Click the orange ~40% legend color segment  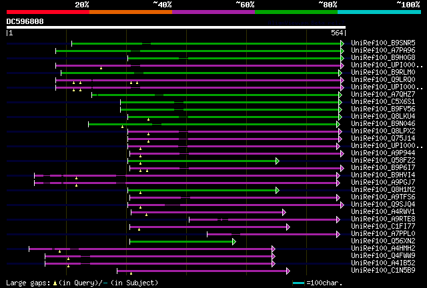[x=131, y=12]
